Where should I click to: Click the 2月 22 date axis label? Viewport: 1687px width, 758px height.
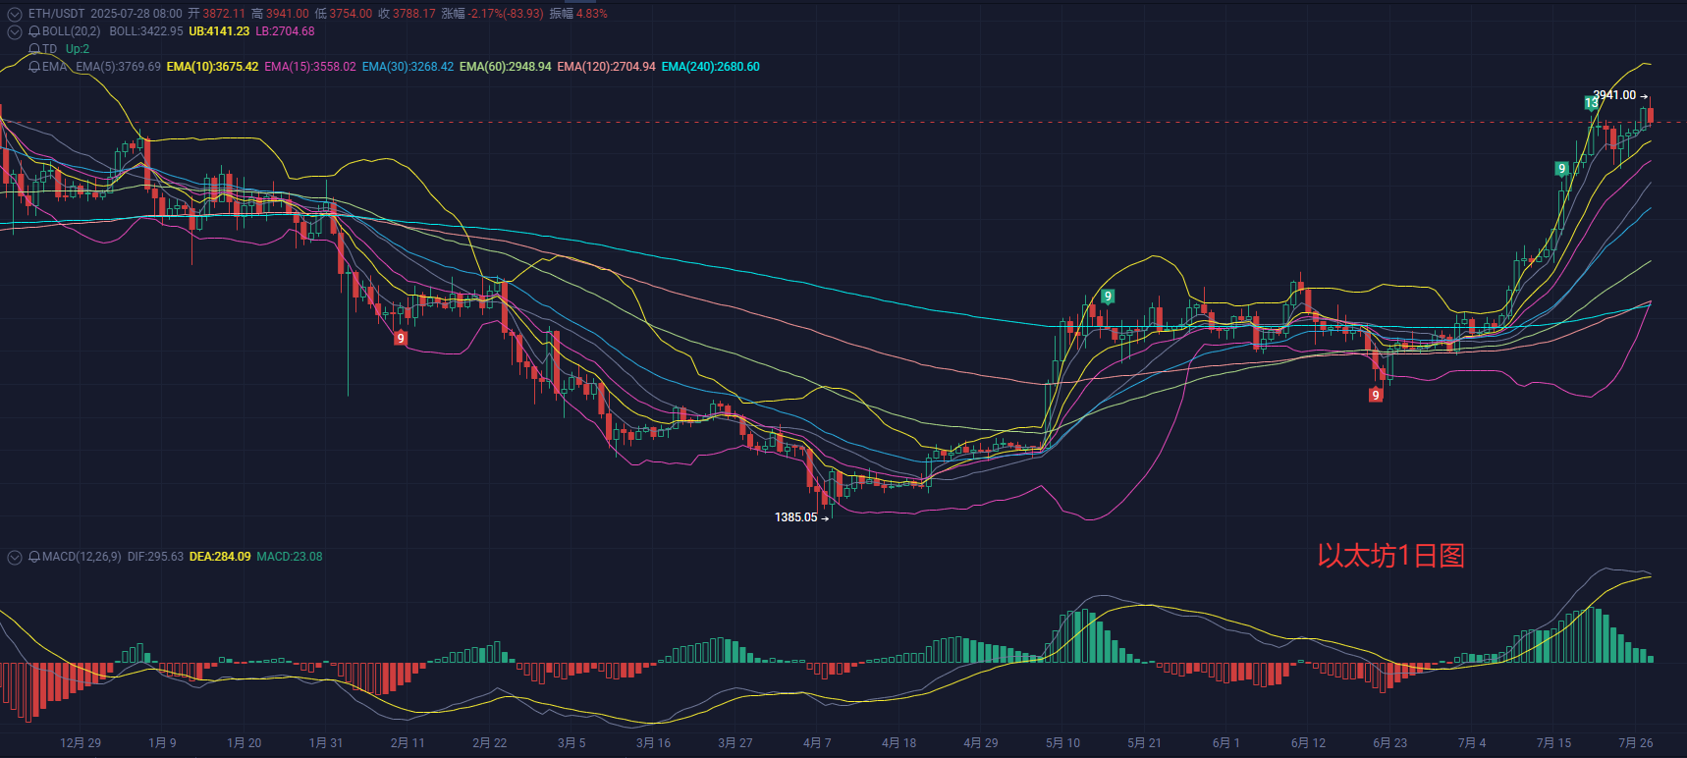click(490, 742)
